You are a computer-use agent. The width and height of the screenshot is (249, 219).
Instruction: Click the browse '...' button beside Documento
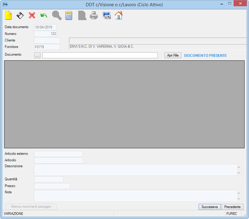pos(37,55)
